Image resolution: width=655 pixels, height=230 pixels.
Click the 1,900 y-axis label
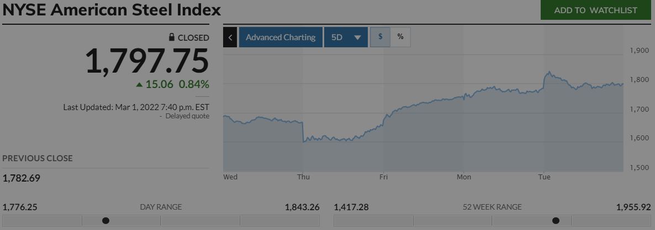[x=639, y=51]
